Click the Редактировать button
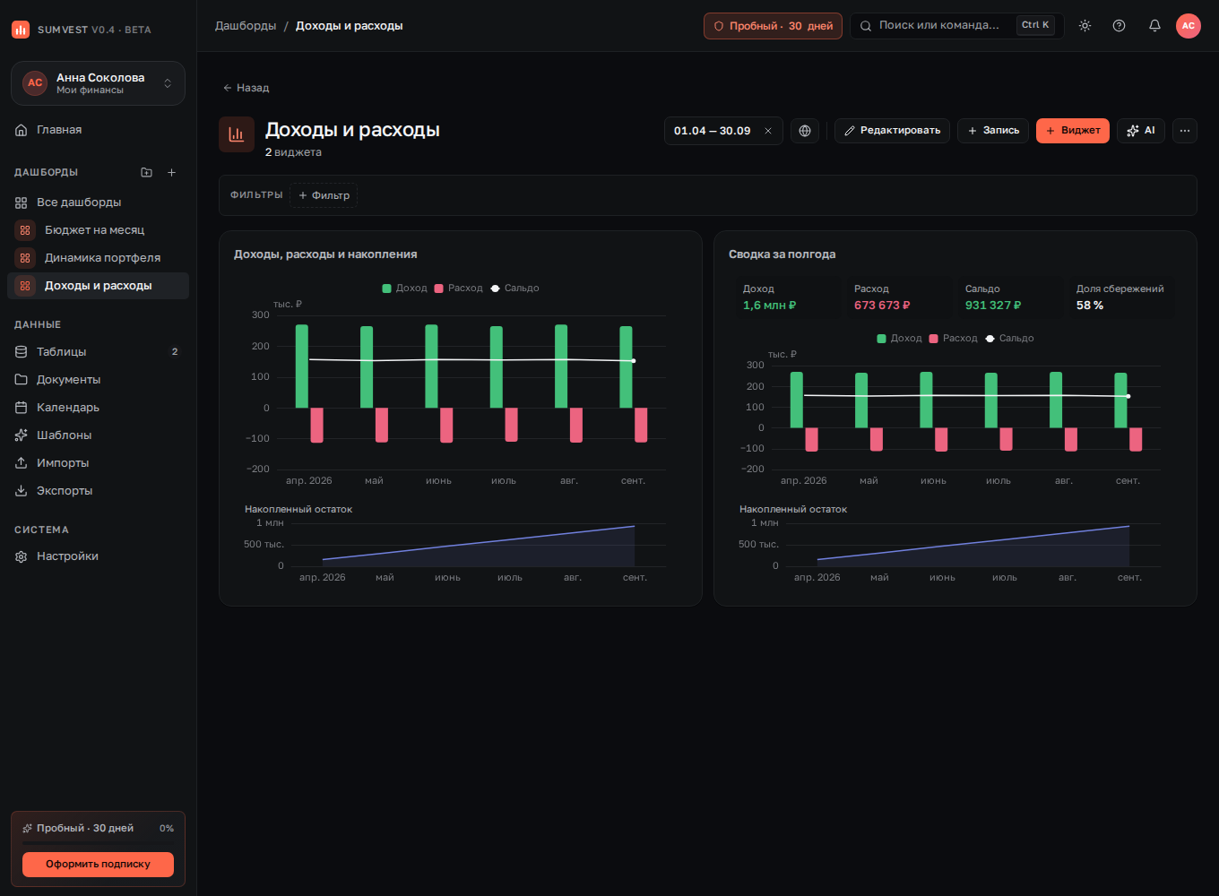Image resolution: width=1219 pixels, height=896 pixels. point(892,131)
